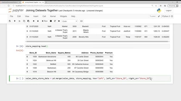Select the Square_Metres column header
The width and height of the screenshot is (181, 101).
click(x=64, y=53)
